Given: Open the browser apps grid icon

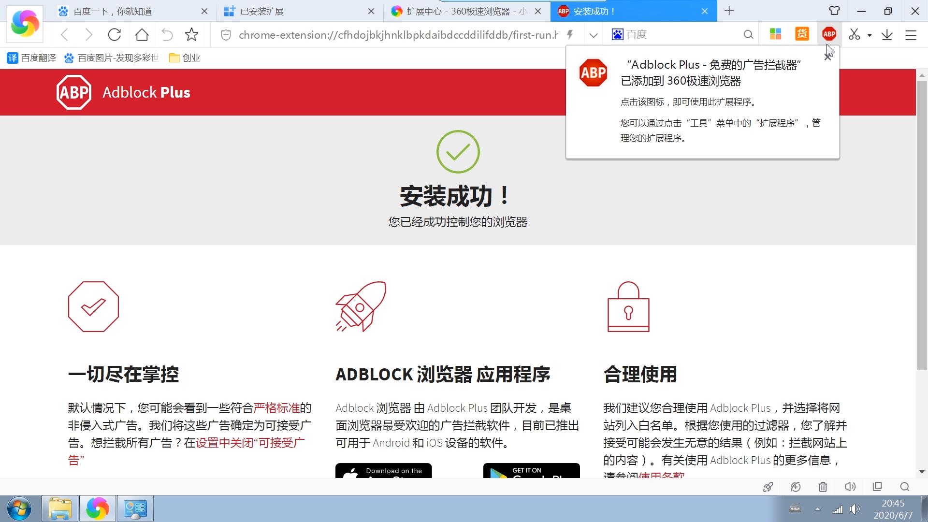Looking at the screenshot, I should click(775, 34).
